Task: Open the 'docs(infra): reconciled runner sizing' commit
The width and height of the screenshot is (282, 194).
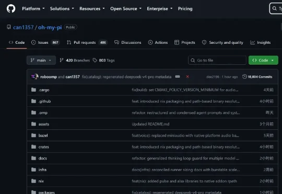Action: point(186,169)
